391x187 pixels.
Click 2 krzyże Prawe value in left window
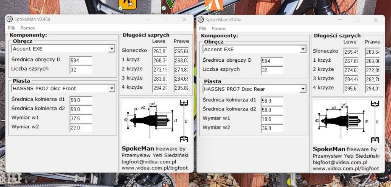(x=181, y=70)
